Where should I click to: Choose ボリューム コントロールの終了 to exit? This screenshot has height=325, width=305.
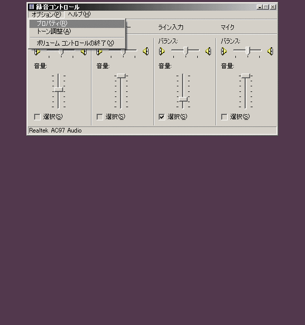[75, 43]
